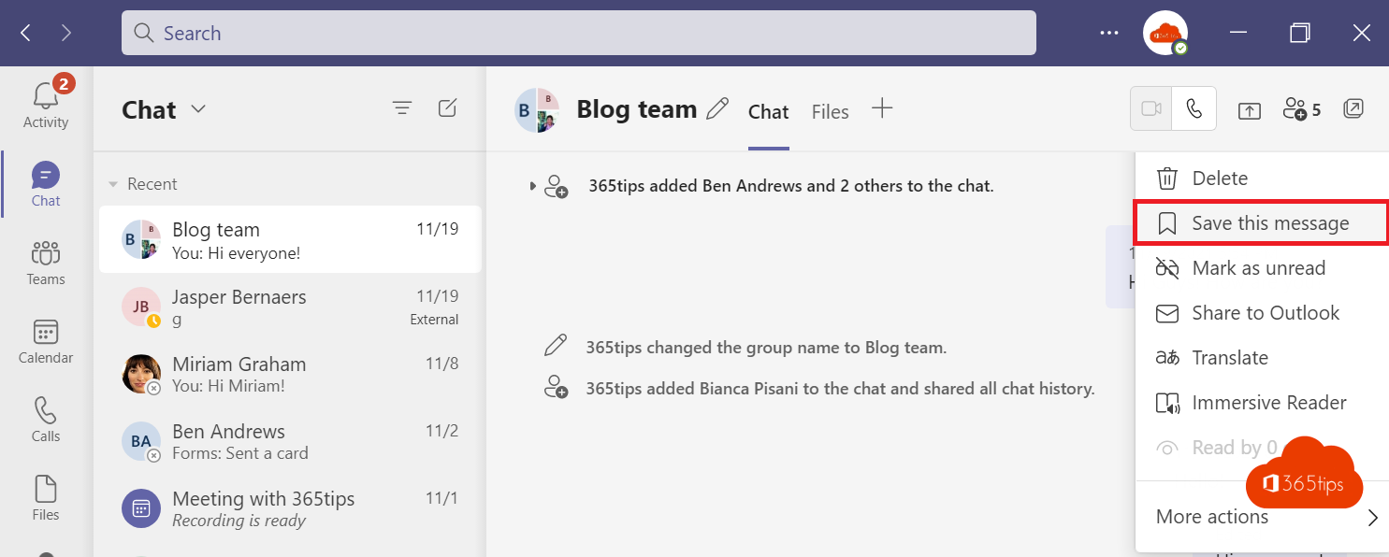Start an audio call
1389x557 pixels.
coord(1194,109)
